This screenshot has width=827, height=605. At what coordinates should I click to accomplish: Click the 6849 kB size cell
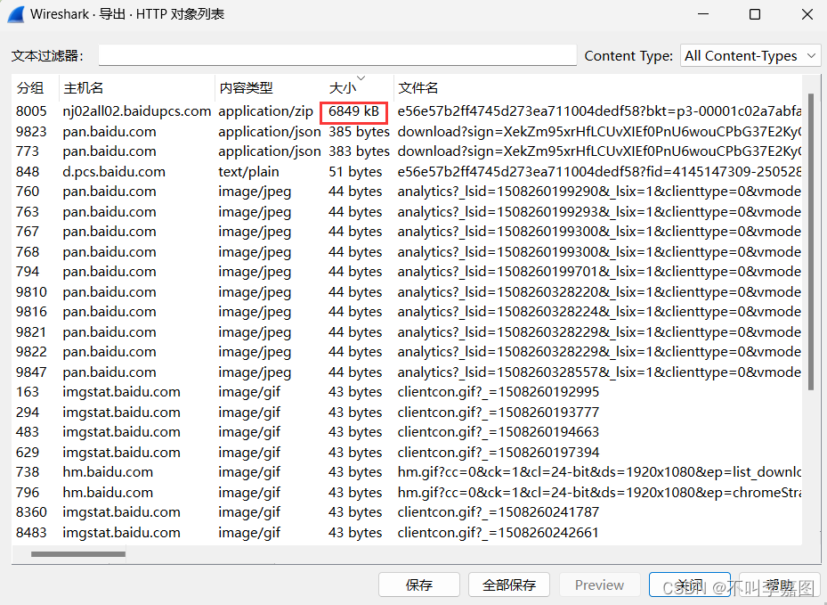354,110
